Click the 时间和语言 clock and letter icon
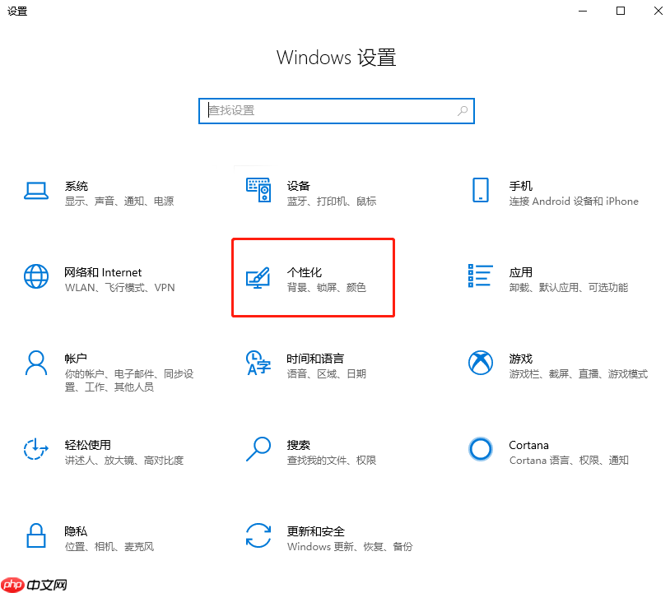The image size is (670, 593). pos(258,363)
